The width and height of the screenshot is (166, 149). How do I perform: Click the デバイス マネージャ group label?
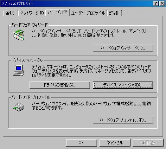pyautogui.click(x=27, y=60)
